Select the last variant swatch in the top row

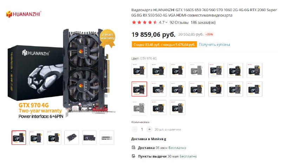tap(254, 70)
